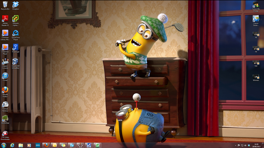Launch Adobe Reader XI from desktop

pos(5,21)
